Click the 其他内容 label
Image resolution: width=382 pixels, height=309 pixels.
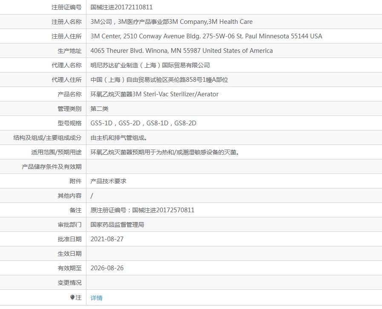click(x=69, y=196)
